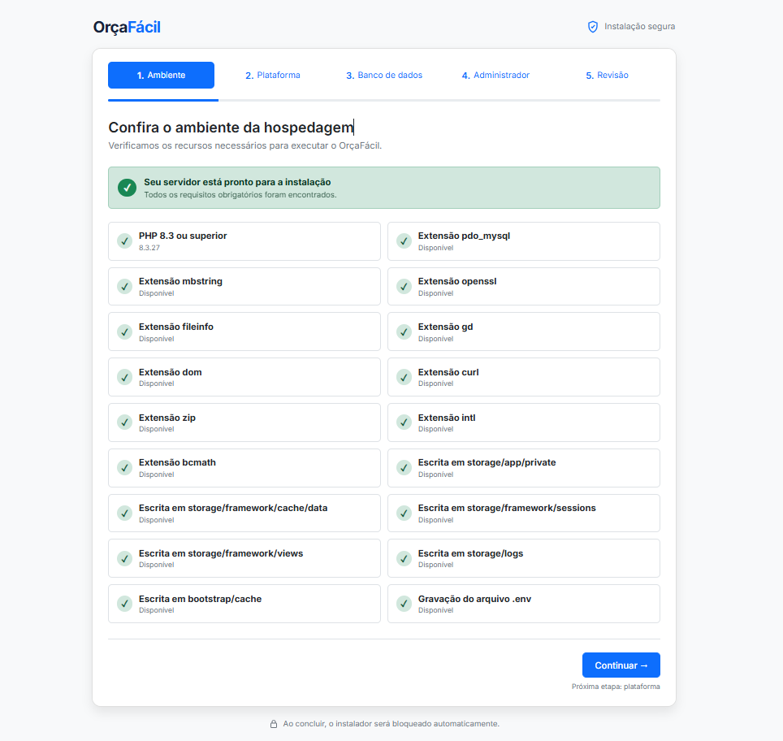Click check icon for storage/logs
This screenshot has width=783, height=741.
404,558
